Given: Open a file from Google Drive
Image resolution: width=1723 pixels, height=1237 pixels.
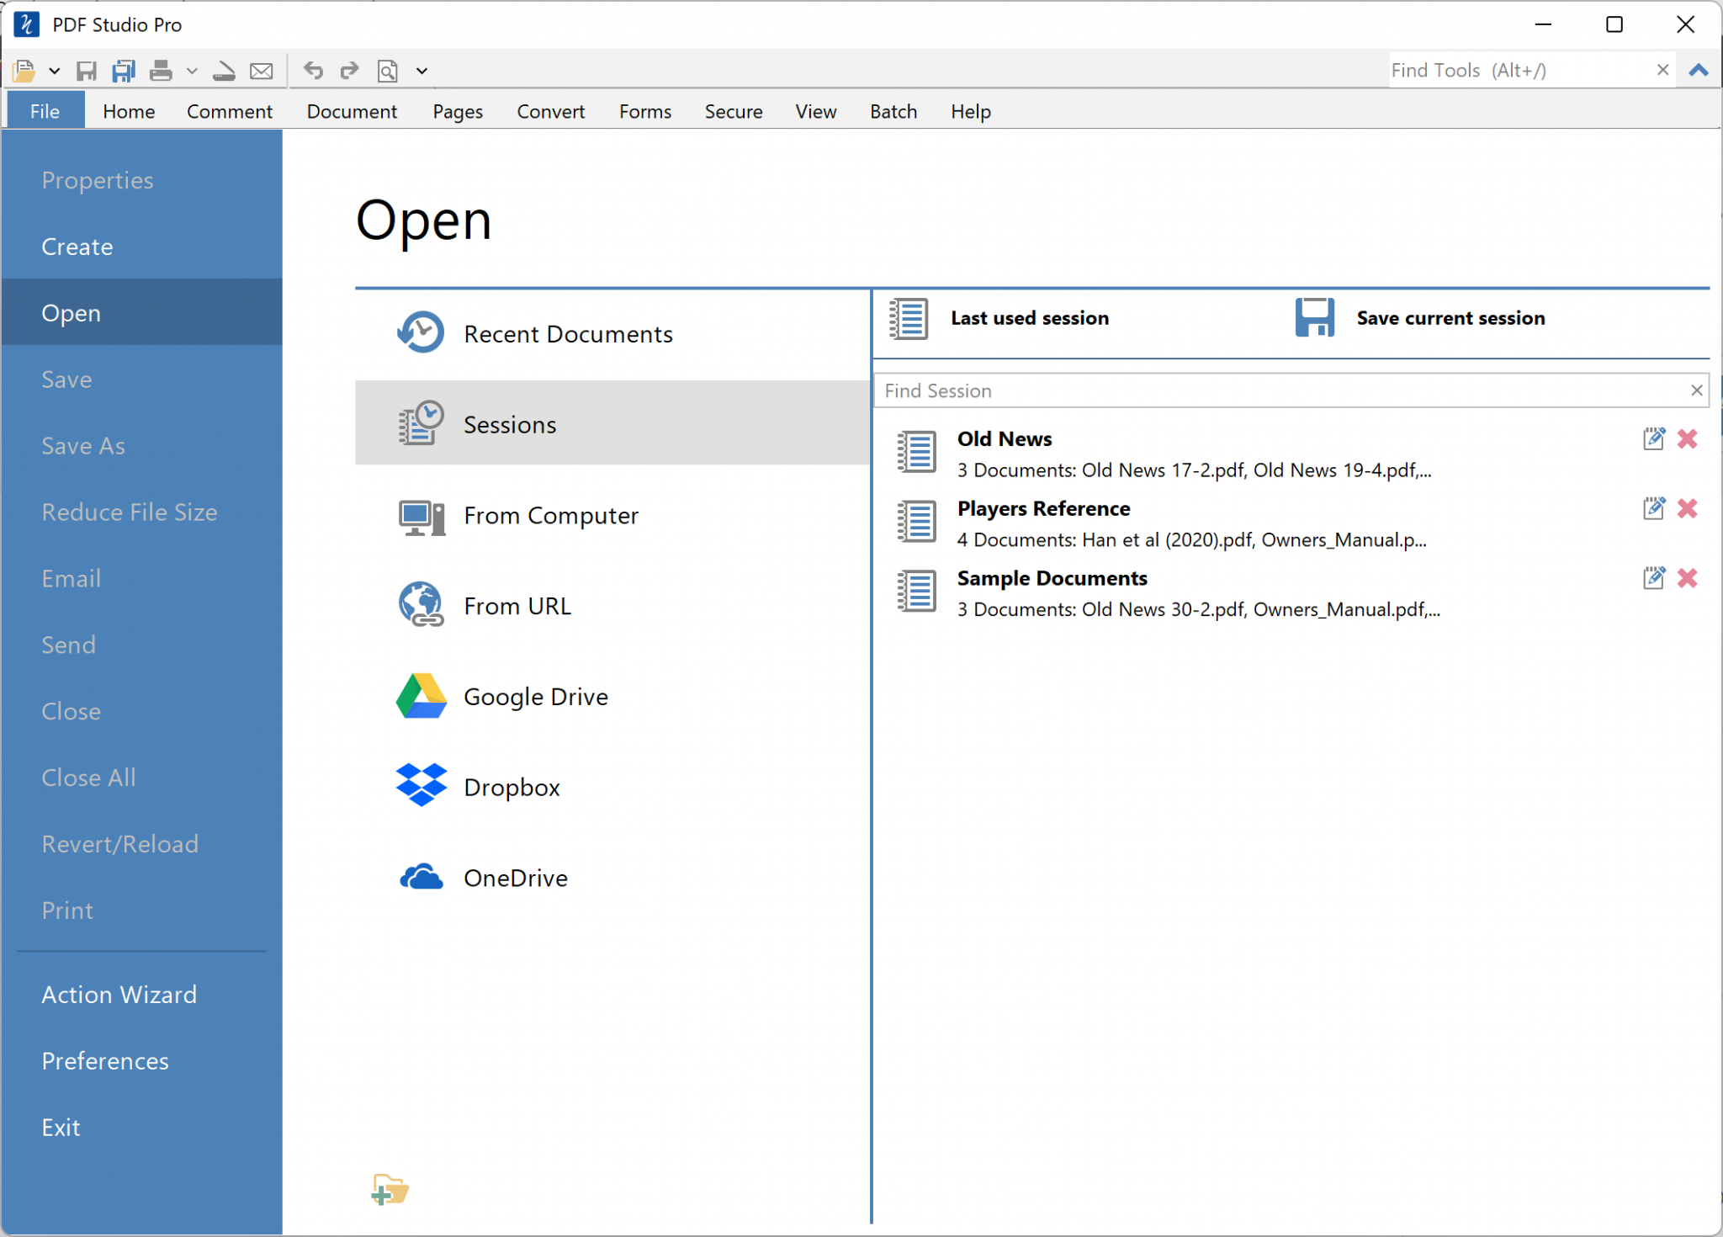Looking at the screenshot, I should pos(535,696).
